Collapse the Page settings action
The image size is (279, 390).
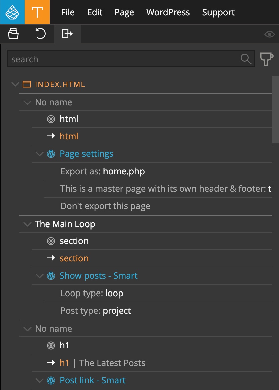[x=39, y=154]
